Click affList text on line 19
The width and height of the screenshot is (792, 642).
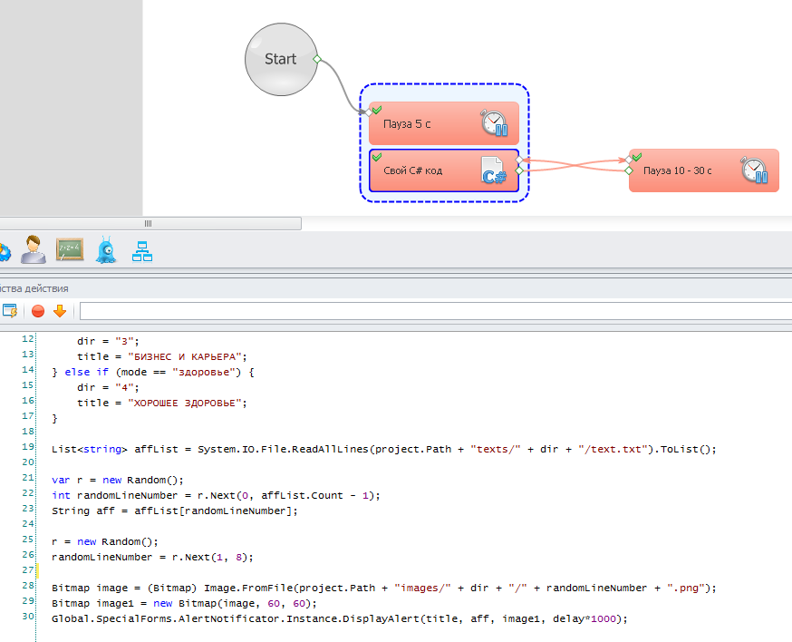(156, 450)
